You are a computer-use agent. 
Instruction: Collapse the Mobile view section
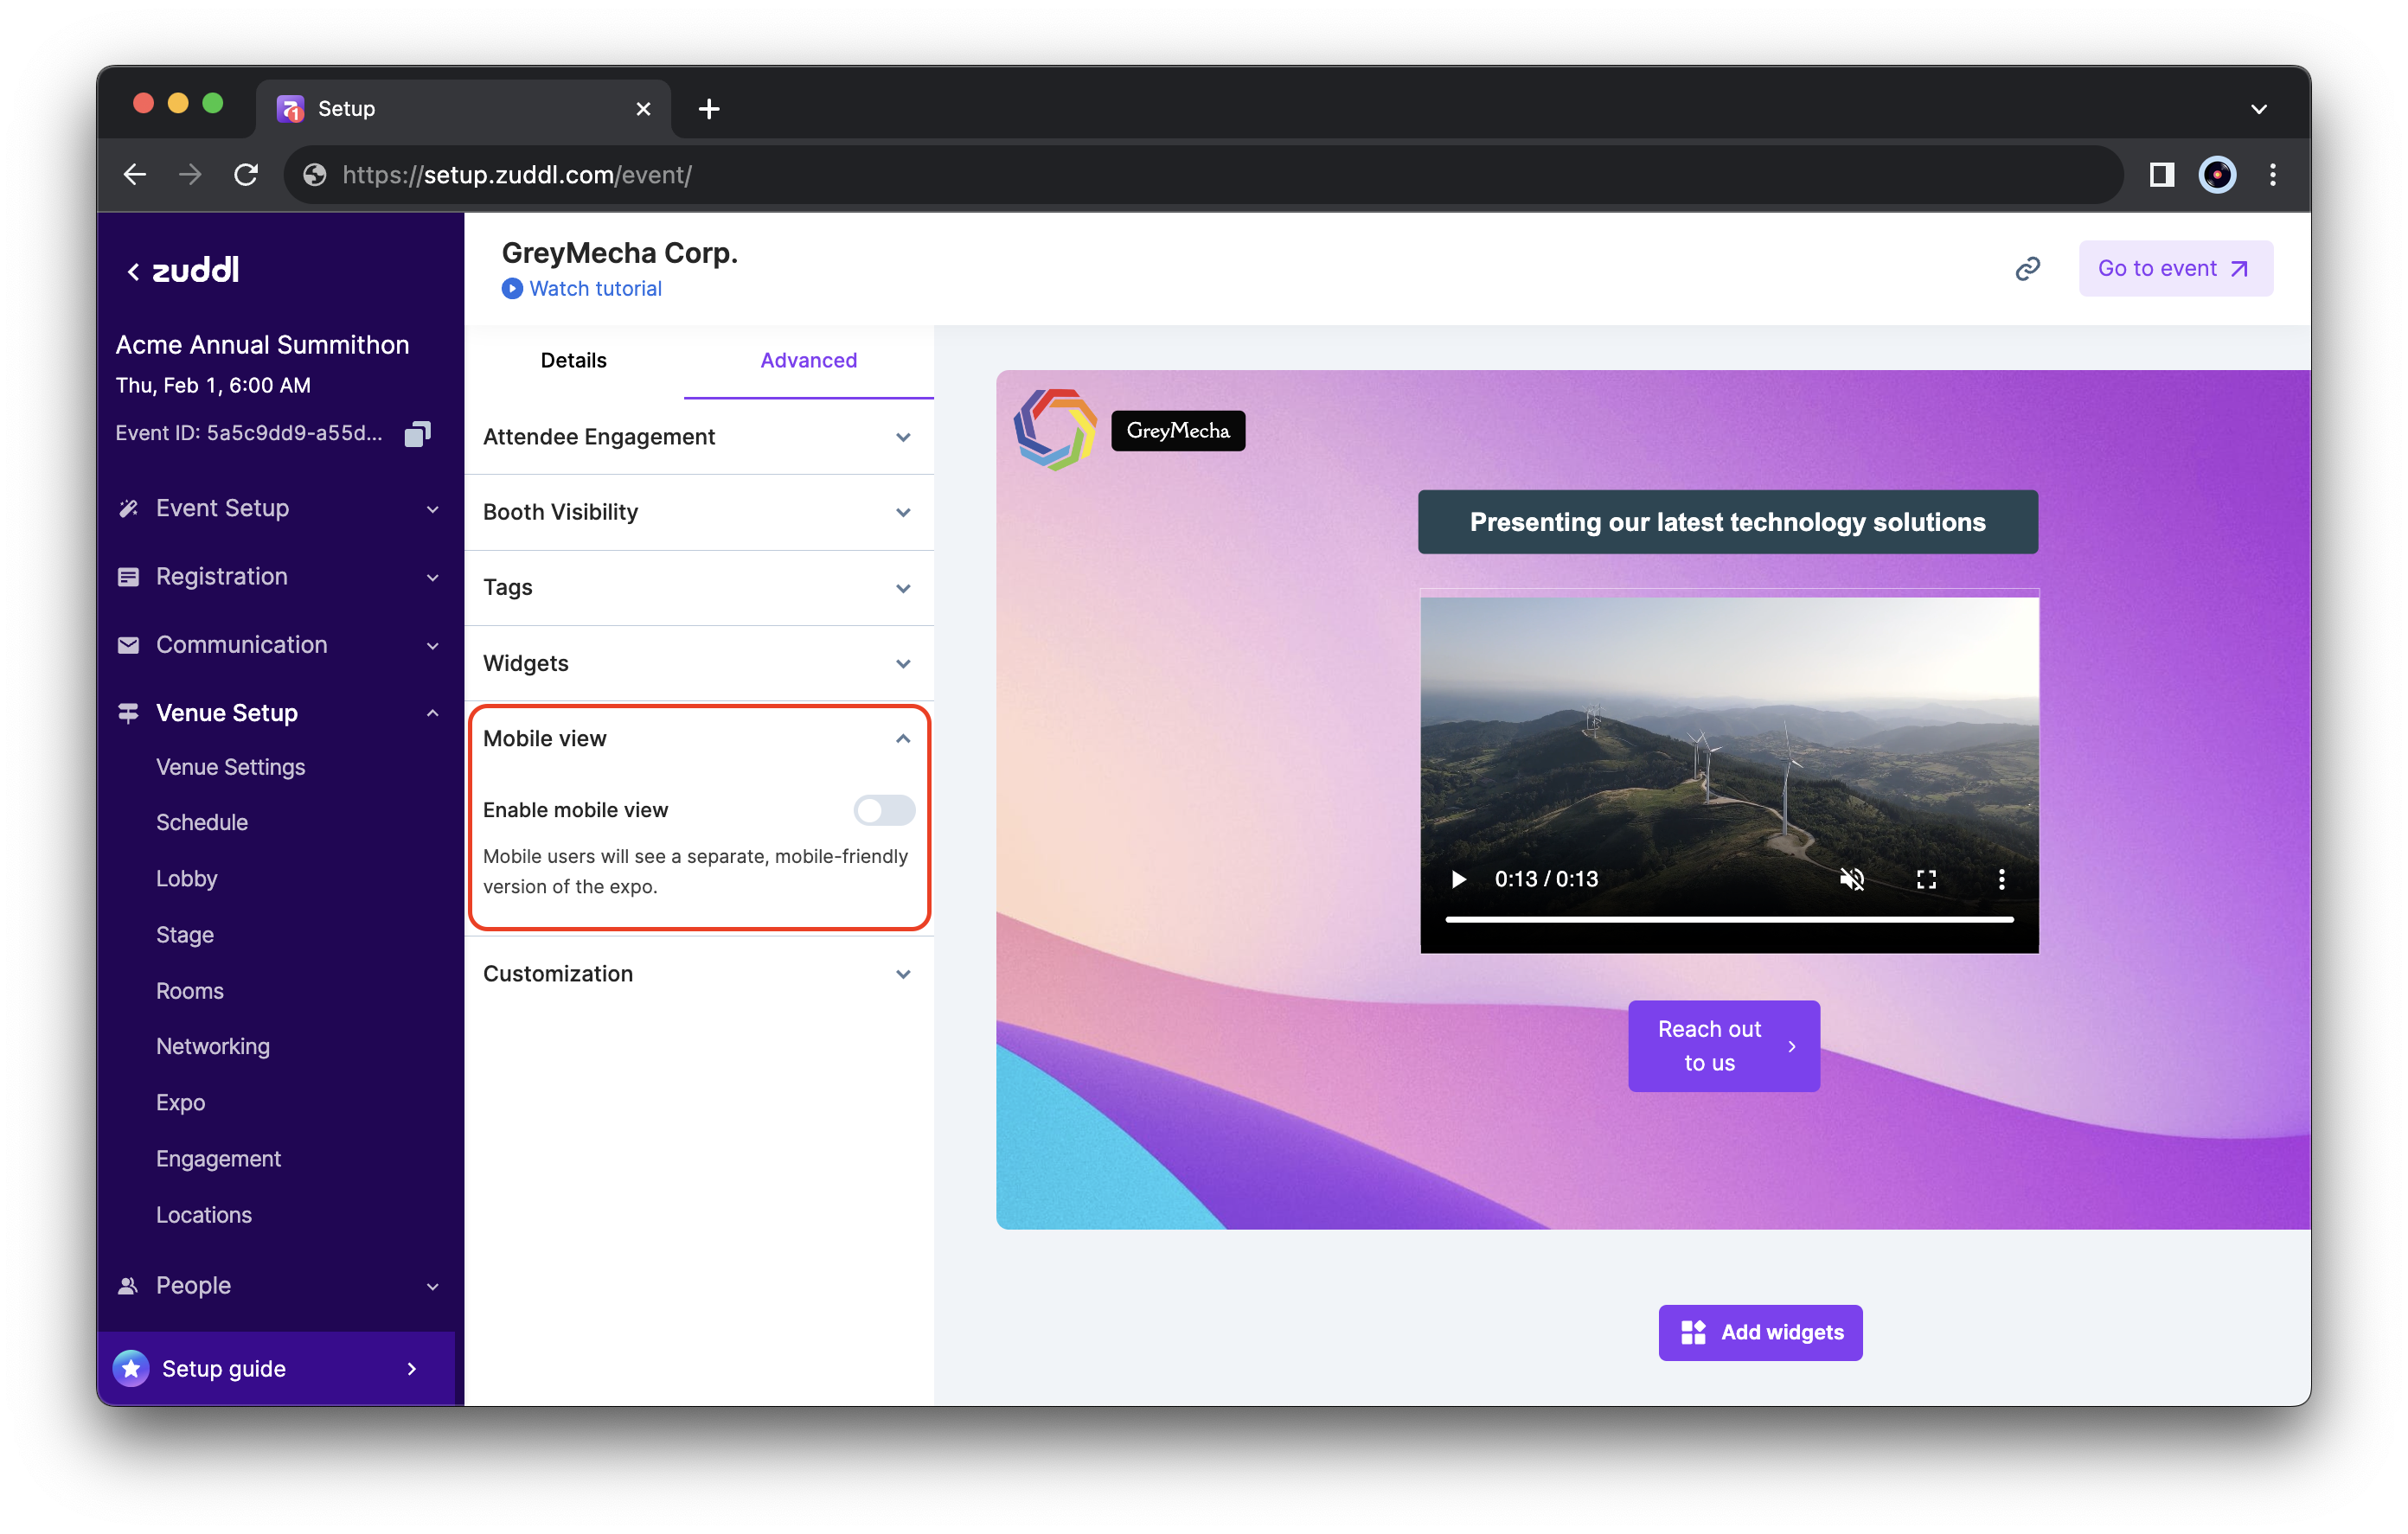[903, 738]
